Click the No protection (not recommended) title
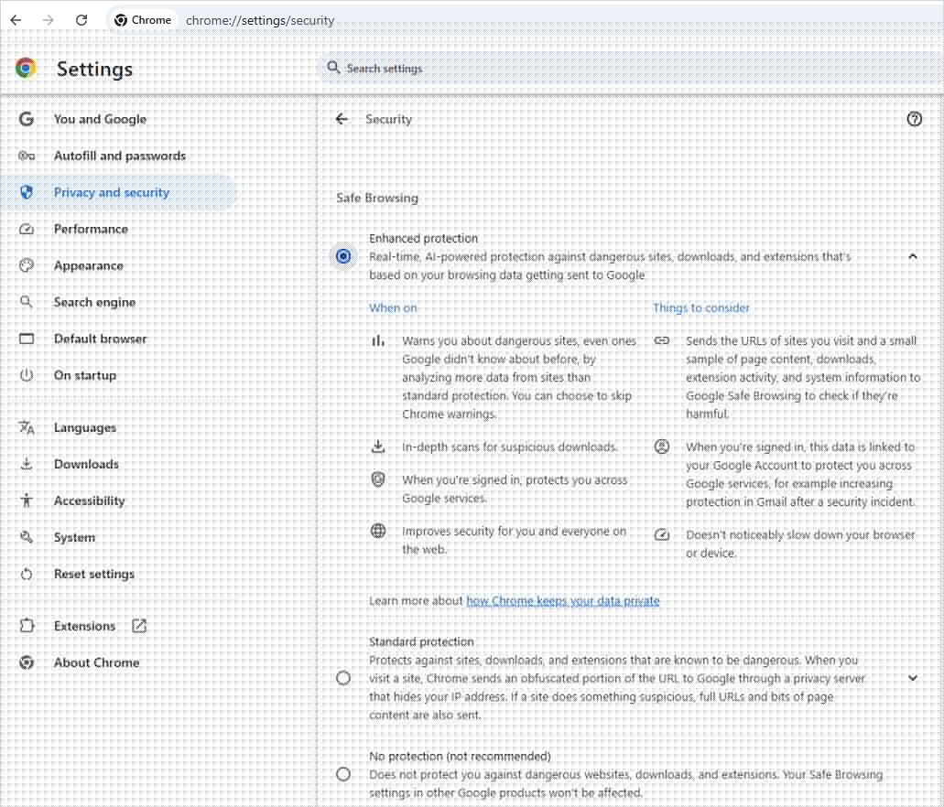The image size is (944, 807). click(x=460, y=756)
